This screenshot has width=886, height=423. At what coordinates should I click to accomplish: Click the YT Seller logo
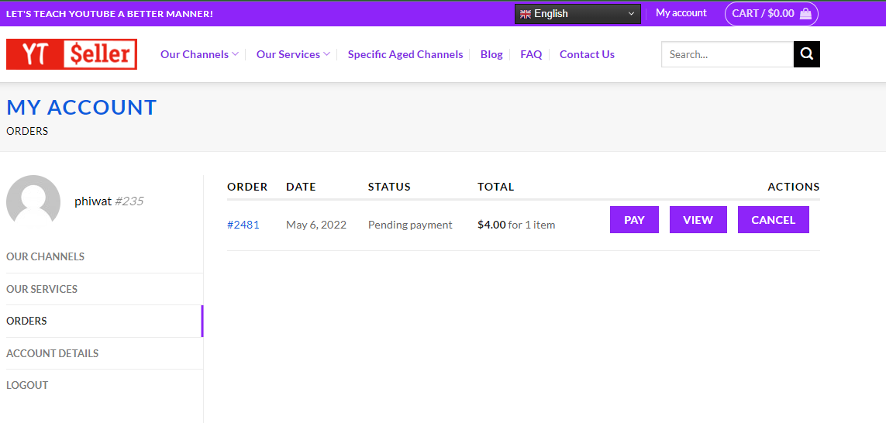click(72, 54)
